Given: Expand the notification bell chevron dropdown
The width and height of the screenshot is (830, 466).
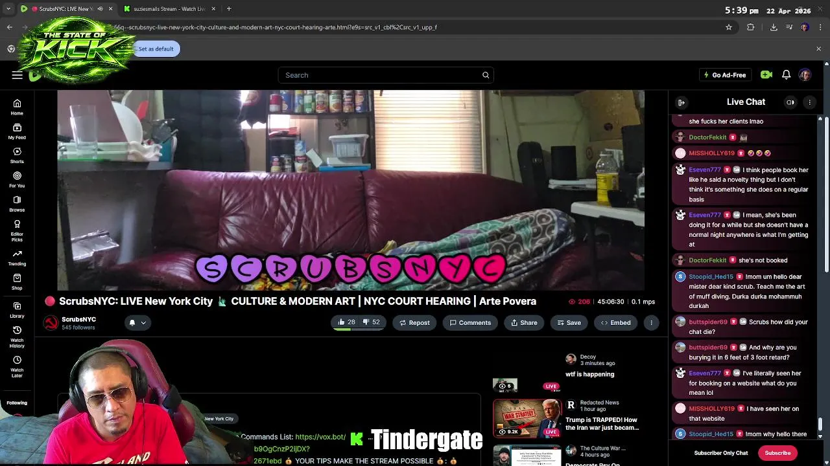Looking at the screenshot, I should point(143,322).
